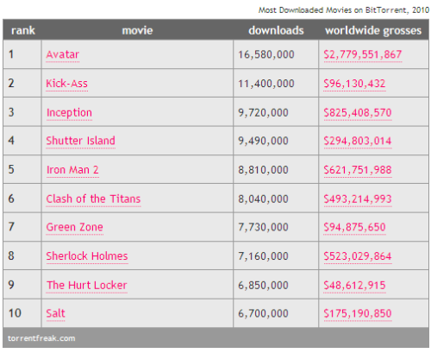
Task: Click the worldwide grosses column header
Action: pyautogui.click(x=373, y=30)
